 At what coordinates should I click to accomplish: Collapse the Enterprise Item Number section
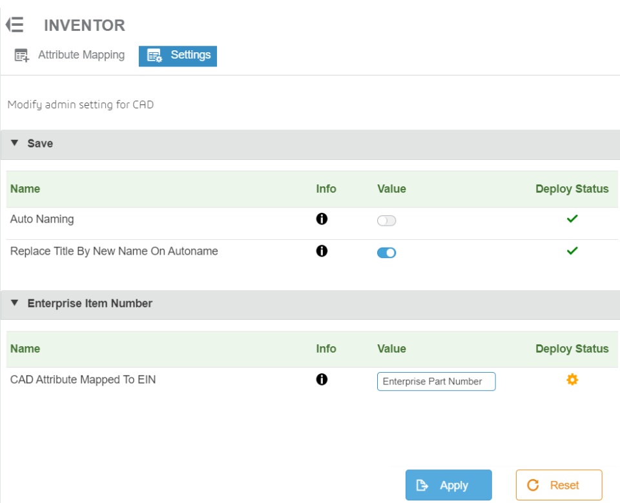tap(15, 303)
